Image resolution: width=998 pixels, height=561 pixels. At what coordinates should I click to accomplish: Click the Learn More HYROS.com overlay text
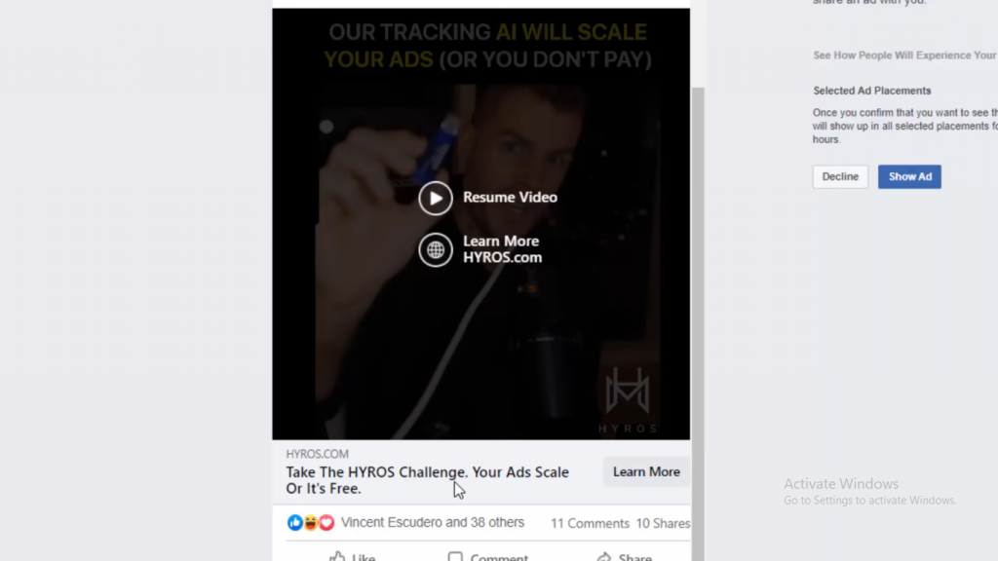pos(502,249)
